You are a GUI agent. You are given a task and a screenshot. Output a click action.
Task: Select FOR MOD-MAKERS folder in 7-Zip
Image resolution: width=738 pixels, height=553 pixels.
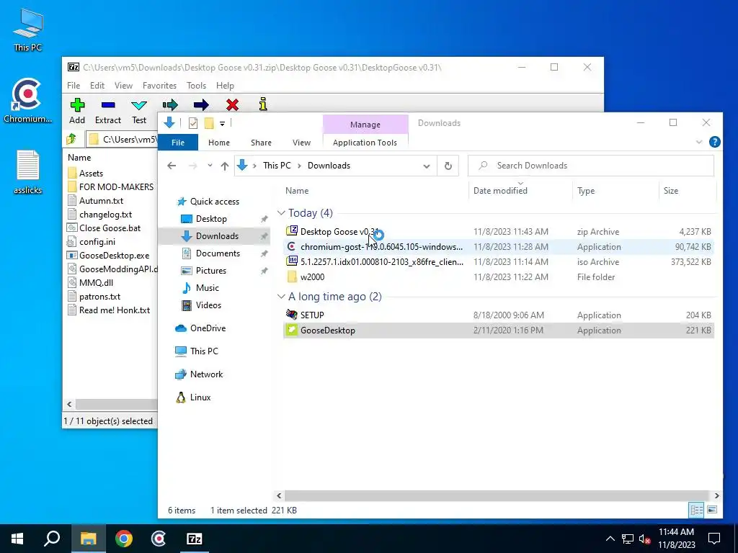coord(111,187)
